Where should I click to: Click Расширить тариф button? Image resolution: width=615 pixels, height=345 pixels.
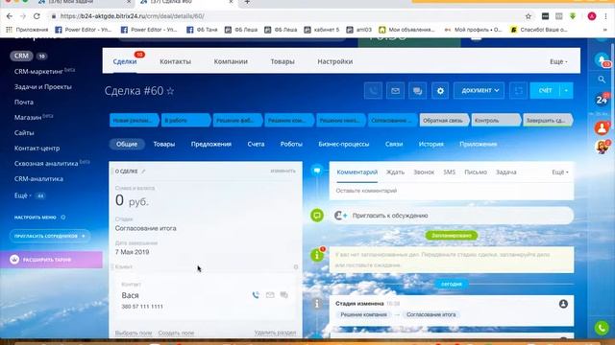tap(51, 260)
